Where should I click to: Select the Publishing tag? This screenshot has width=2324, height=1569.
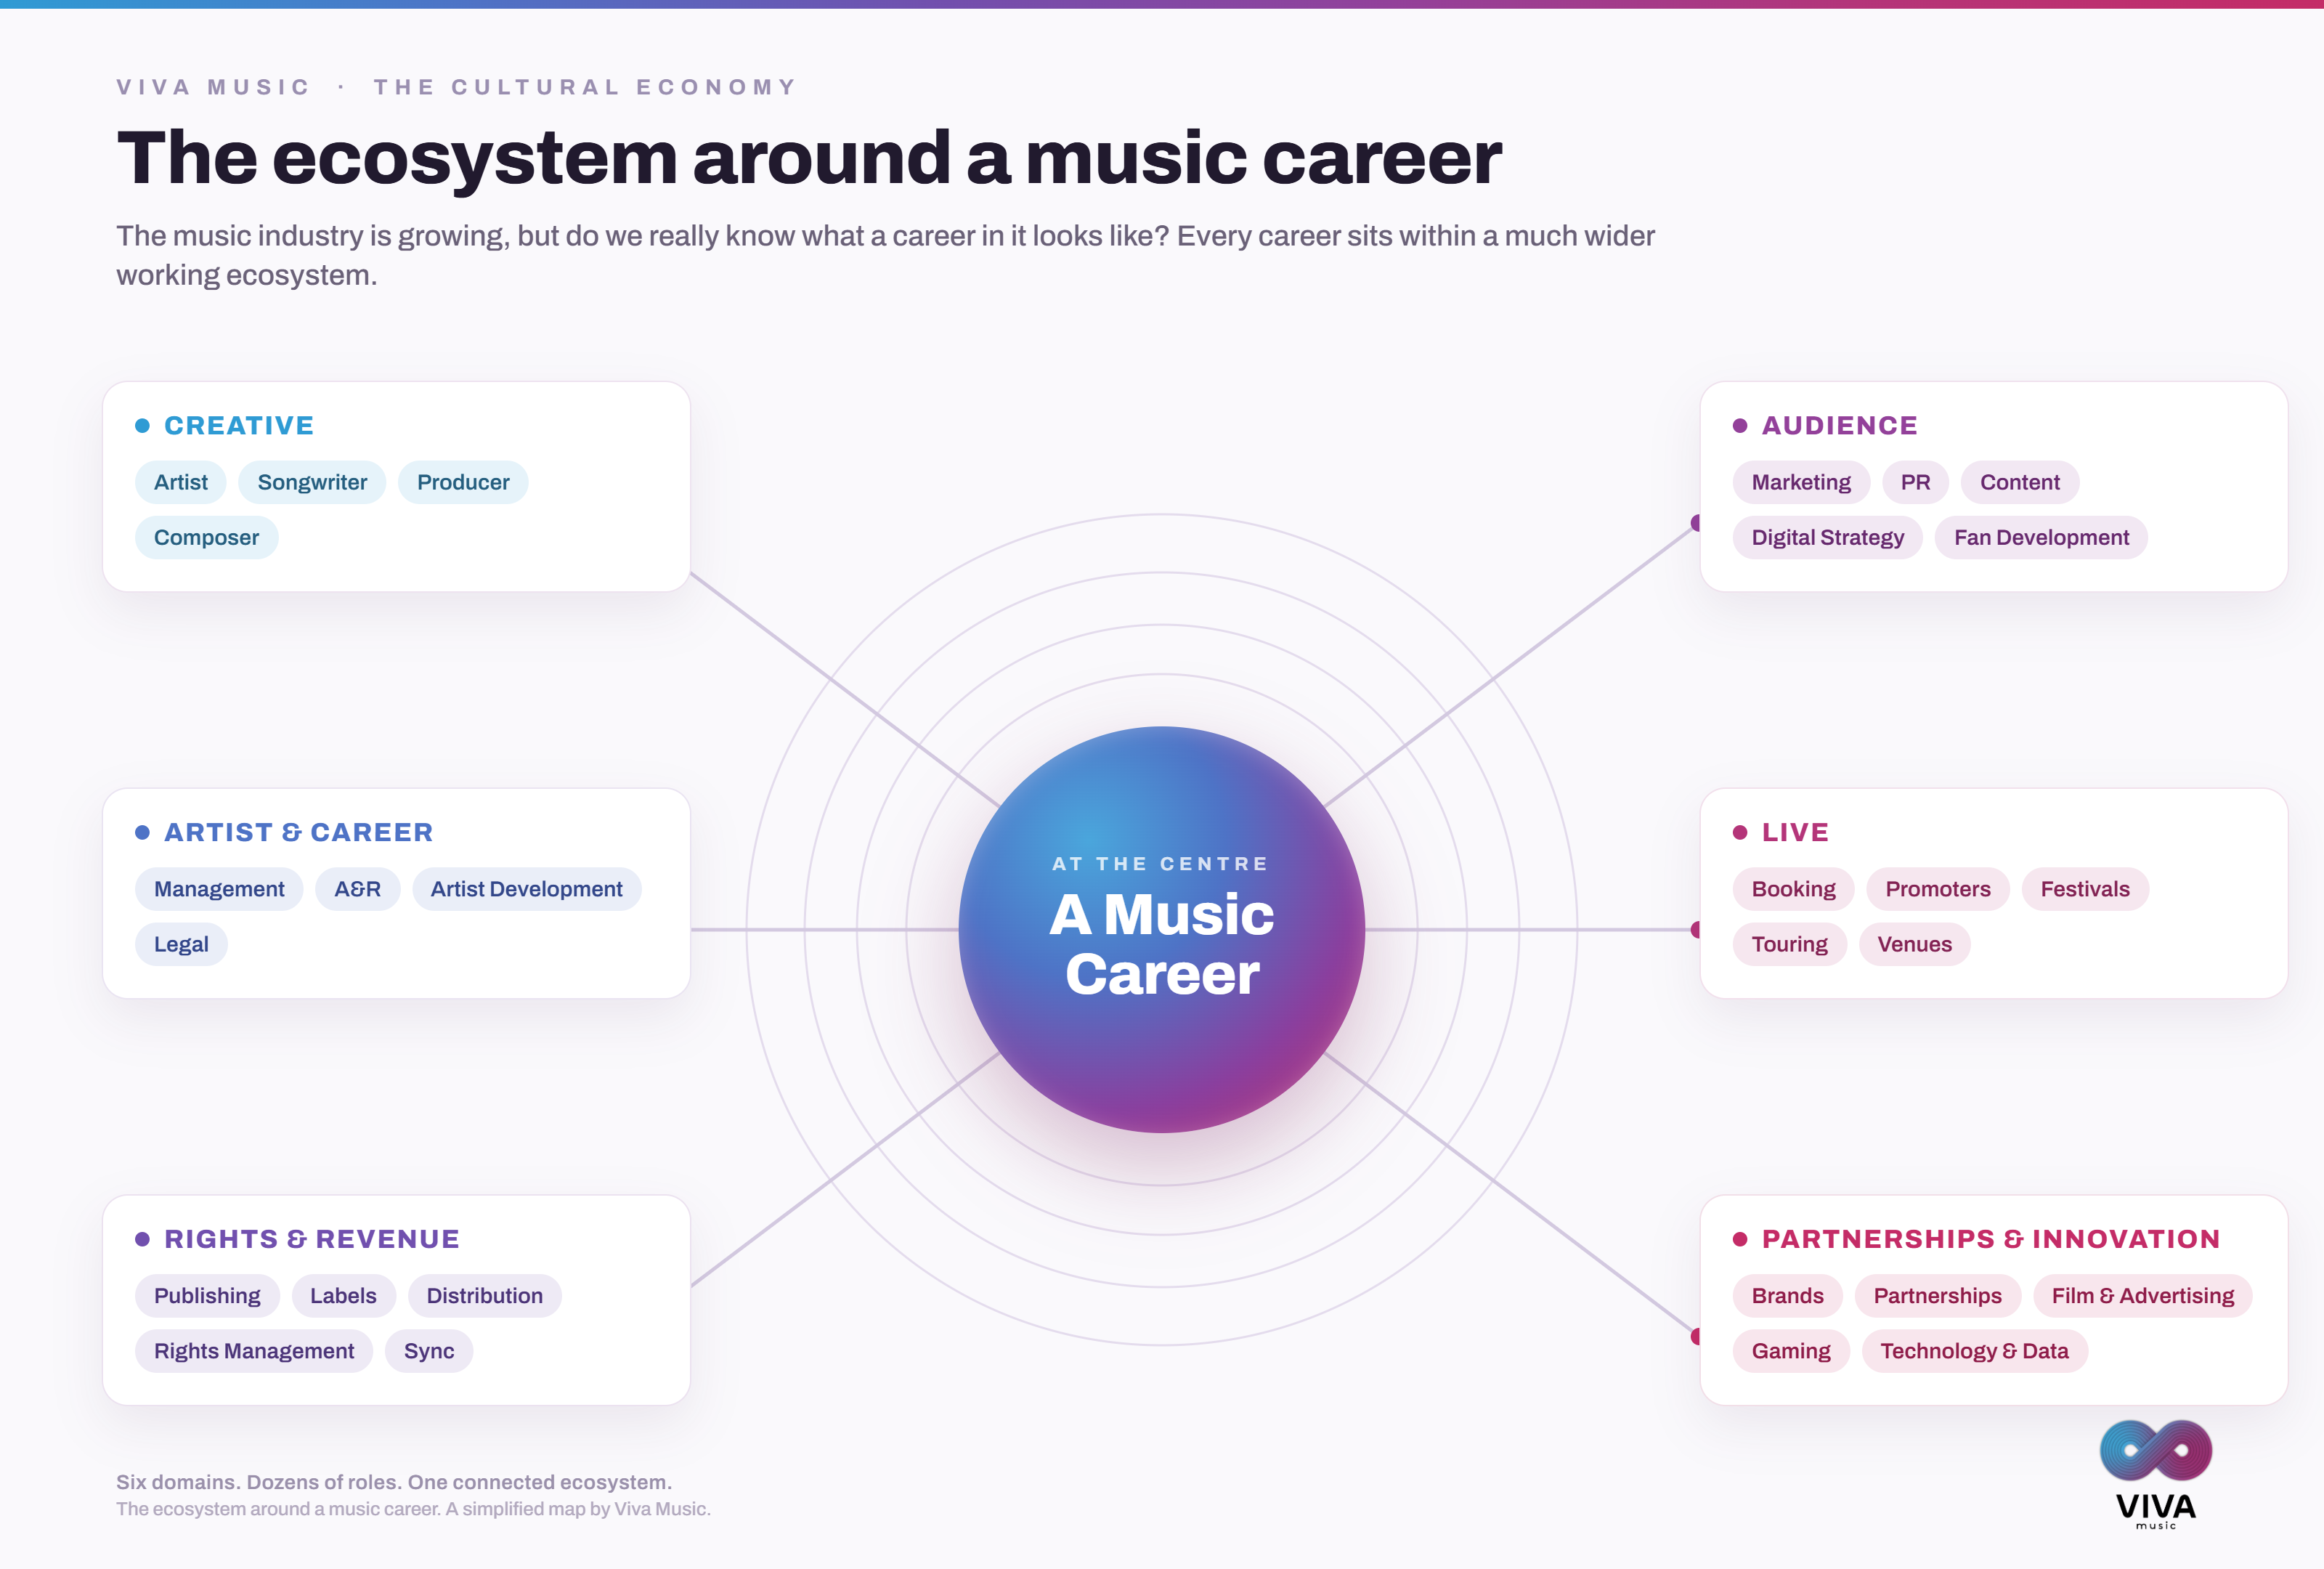[207, 1296]
